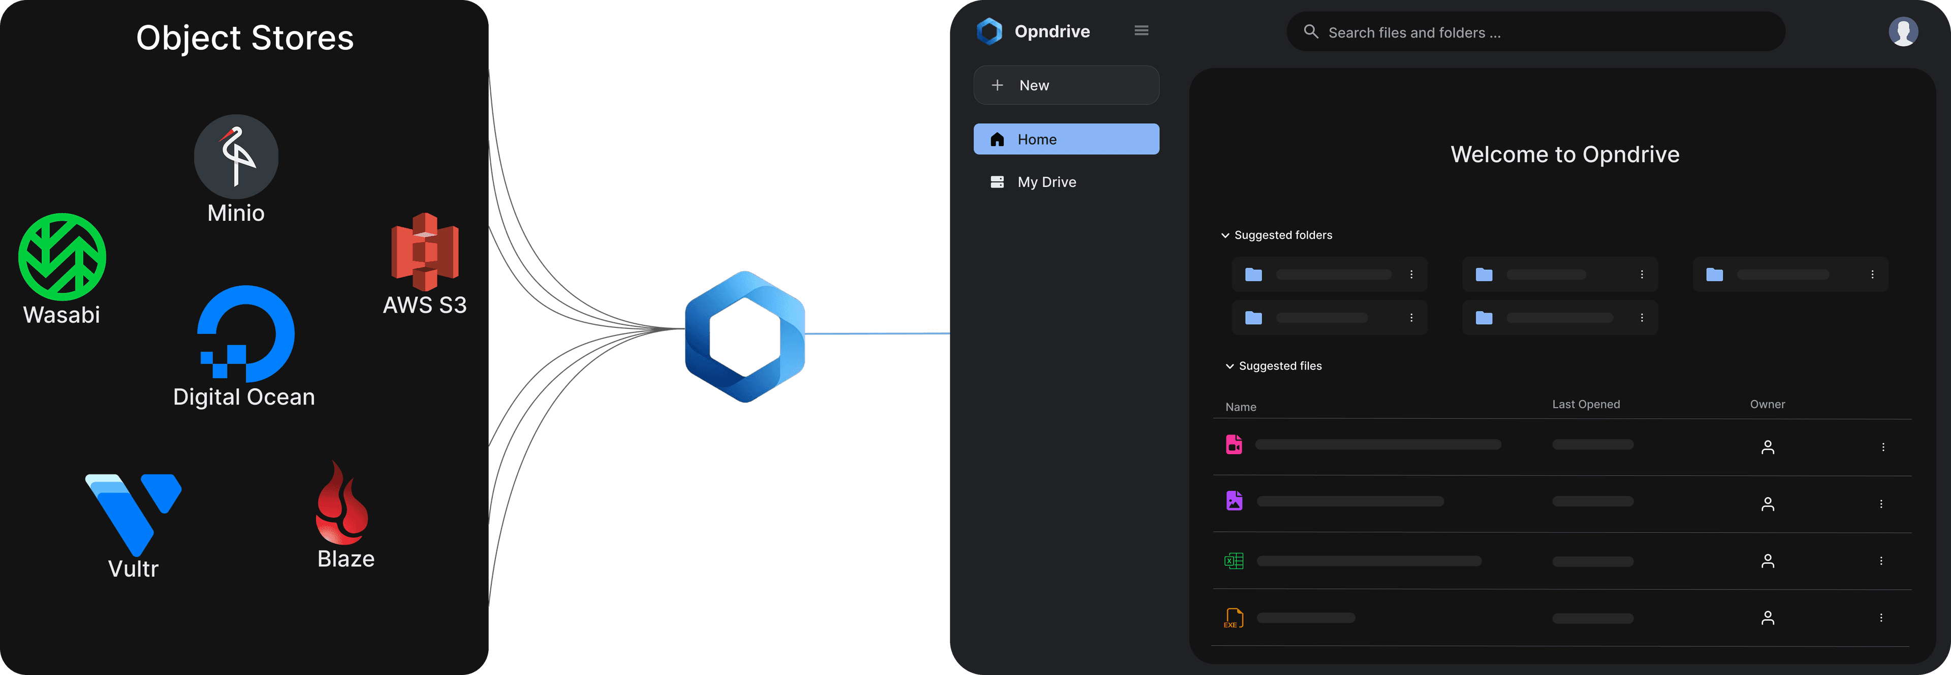Open options menu of third top-row folder

click(x=1872, y=275)
